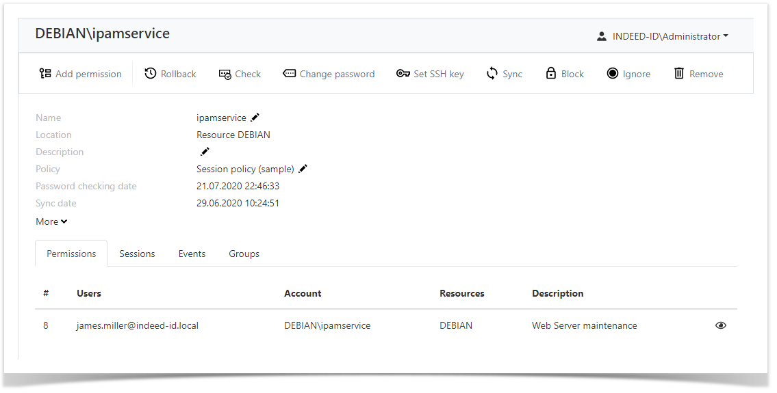The height and width of the screenshot is (393, 777).
Task: Click the Users column header
Action: (89, 293)
